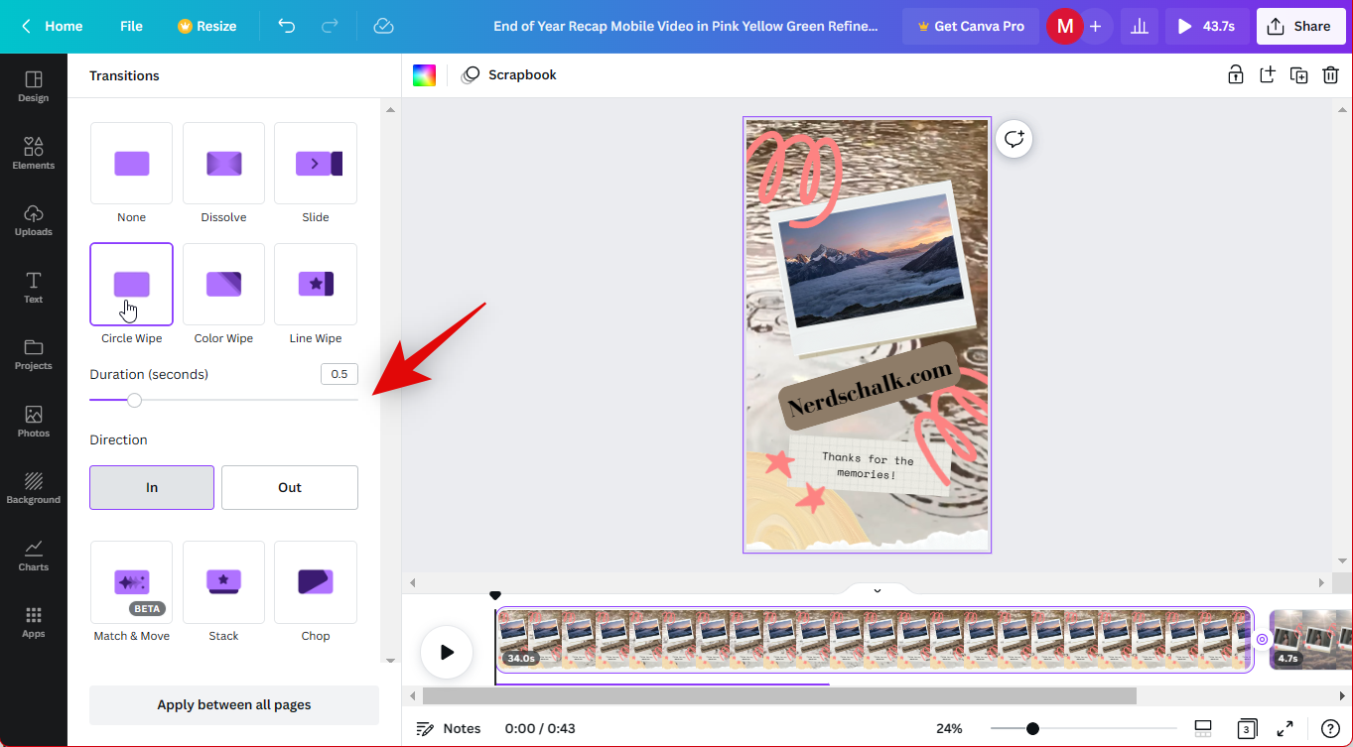This screenshot has width=1353, height=747.
Task: Select the 34.0s timeline clip
Action: point(875,640)
